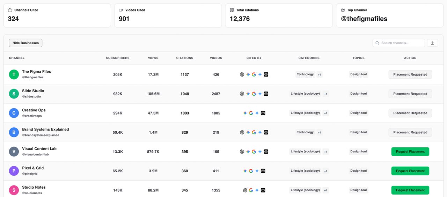Click the Total Citations quote icon
Viewport: 447px width, 197px height.
pyautogui.click(x=232, y=10)
